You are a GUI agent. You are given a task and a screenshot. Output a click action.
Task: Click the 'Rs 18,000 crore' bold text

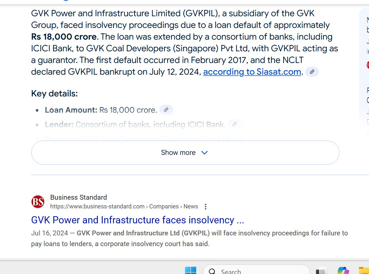coord(64,37)
